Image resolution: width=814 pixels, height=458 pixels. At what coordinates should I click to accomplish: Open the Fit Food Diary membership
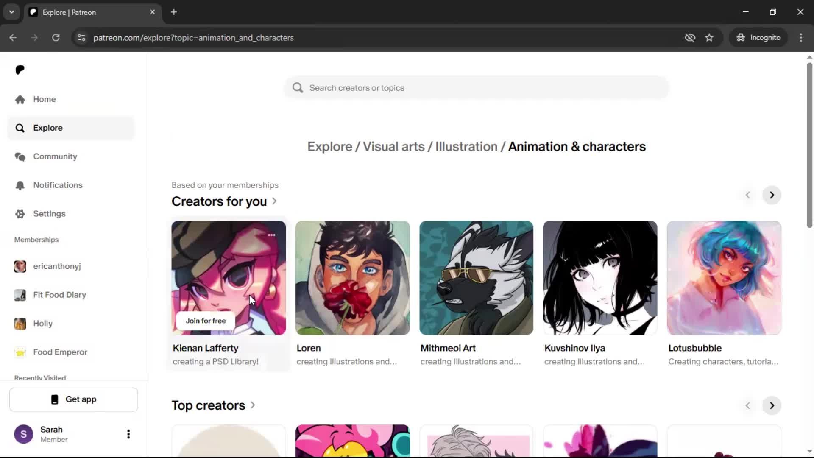[x=70, y=295]
